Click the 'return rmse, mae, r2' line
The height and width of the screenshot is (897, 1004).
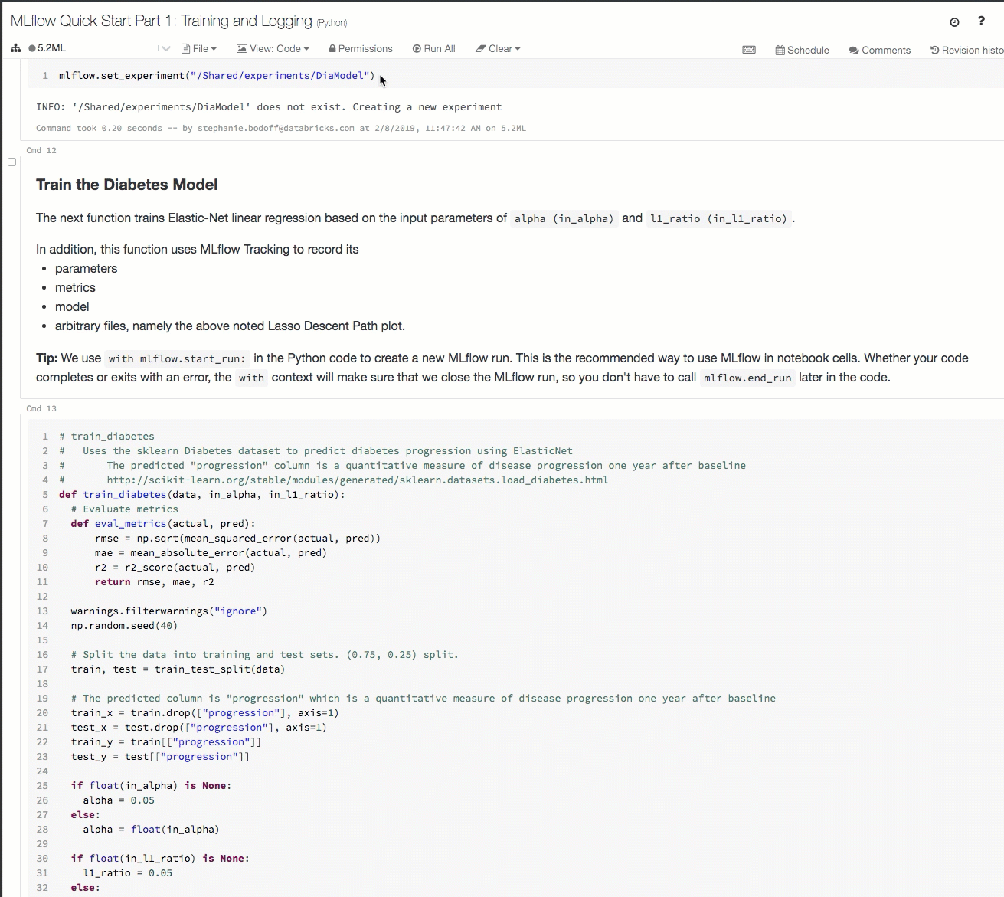click(155, 582)
